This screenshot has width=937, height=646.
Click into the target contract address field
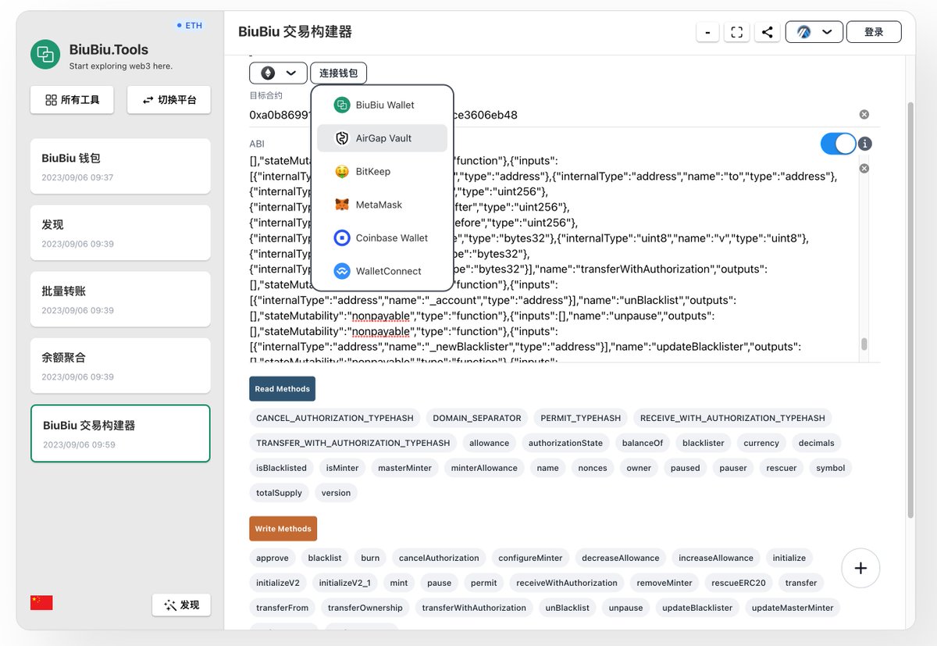pyautogui.click(x=553, y=115)
